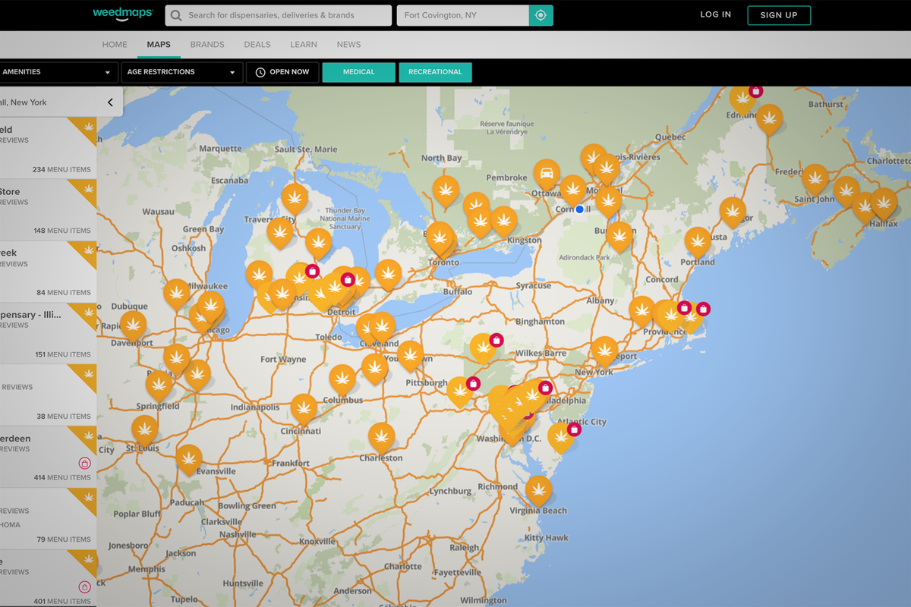Select the dispensary pin above St. Louis
The width and height of the screenshot is (911, 607).
pyautogui.click(x=144, y=430)
